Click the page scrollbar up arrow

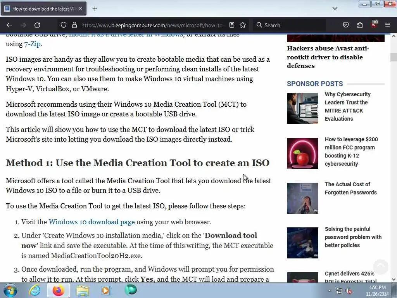(394, 36)
